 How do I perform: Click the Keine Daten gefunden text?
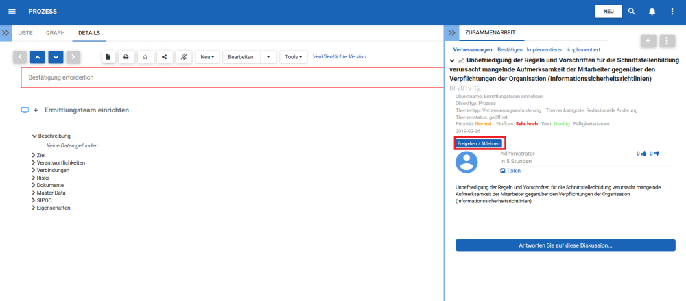(x=72, y=145)
